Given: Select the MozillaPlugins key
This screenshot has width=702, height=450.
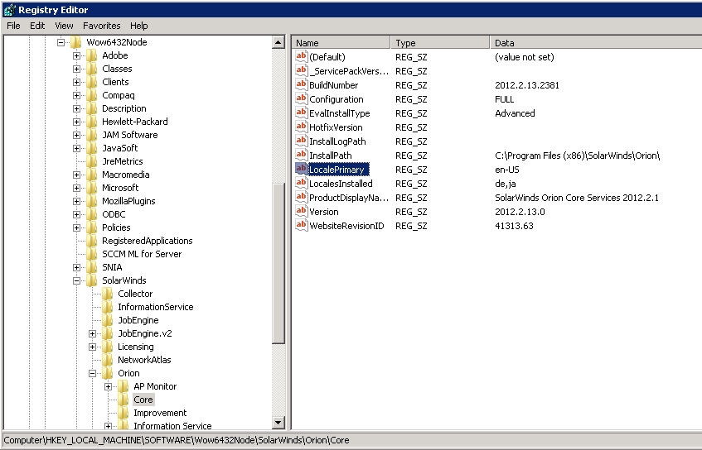Looking at the screenshot, I should pyautogui.click(x=128, y=201).
